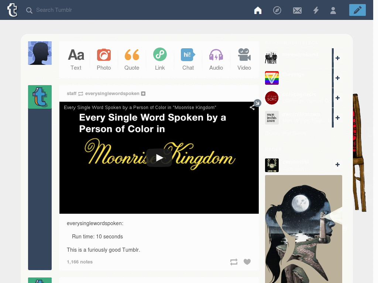The image size is (378, 283).
Task: Click the search magnifier icon
Action: pyautogui.click(x=29, y=10)
